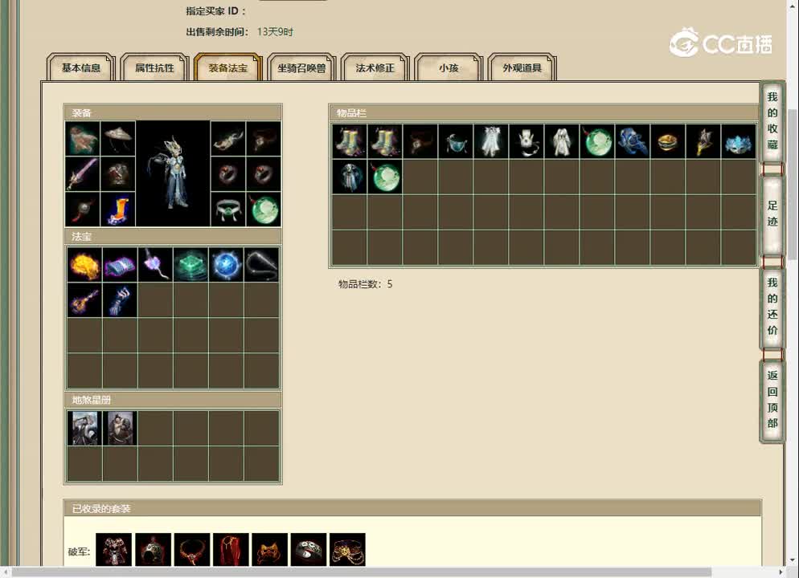Click the first boots item in inventory

coord(350,141)
